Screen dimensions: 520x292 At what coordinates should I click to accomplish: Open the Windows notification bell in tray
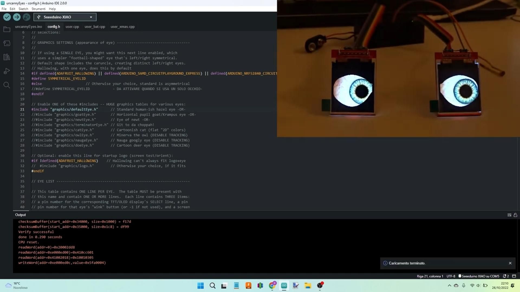click(513, 286)
